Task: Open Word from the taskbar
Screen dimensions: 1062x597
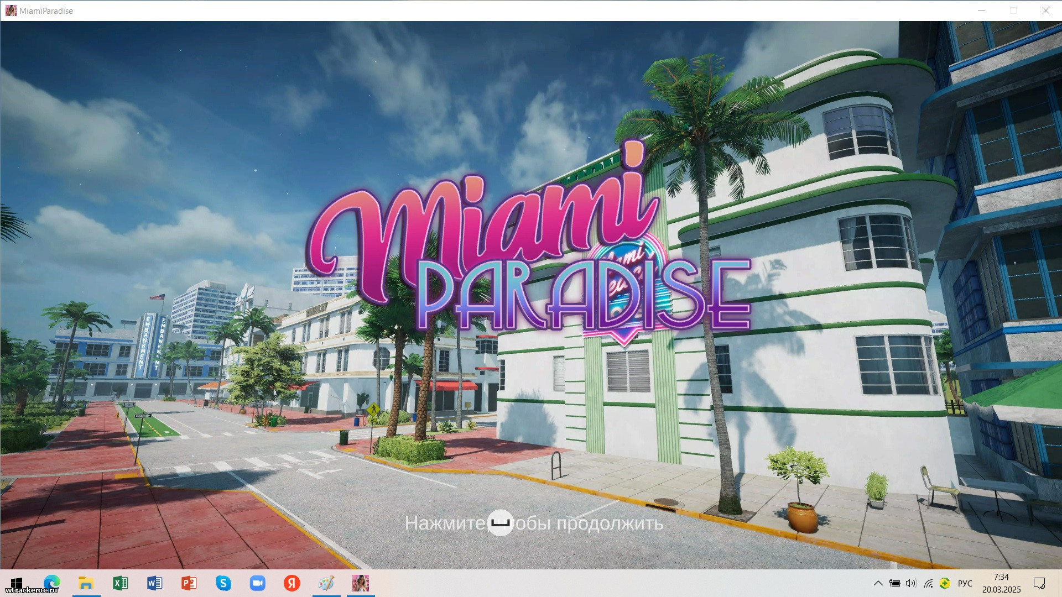Action: (154, 583)
